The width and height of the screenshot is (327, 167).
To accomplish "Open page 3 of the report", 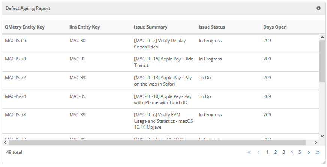I will (x=283, y=152).
